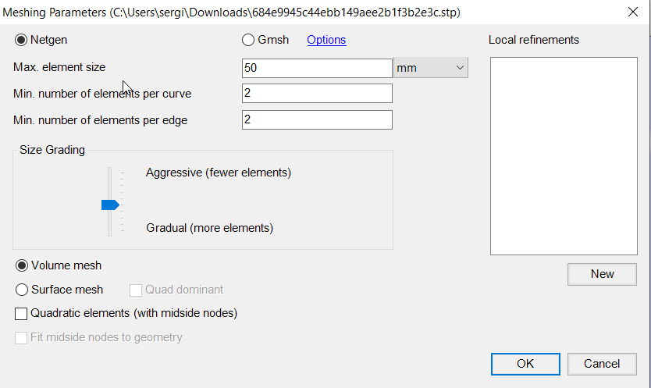
Task: Click the Min. number of elements per edge label
Action: [101, 120]
